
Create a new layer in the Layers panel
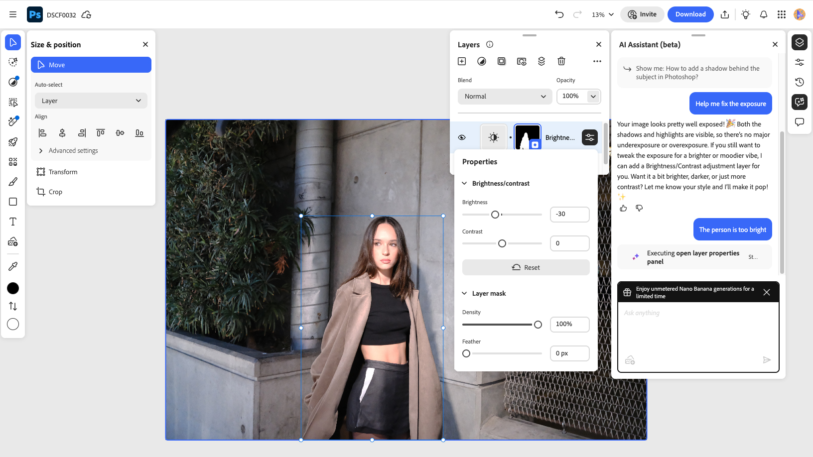(461, 61)
